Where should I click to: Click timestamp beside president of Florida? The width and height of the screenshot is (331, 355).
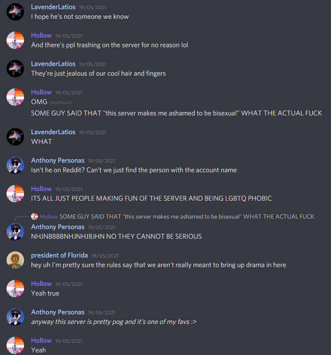click(x=105, y=256)
